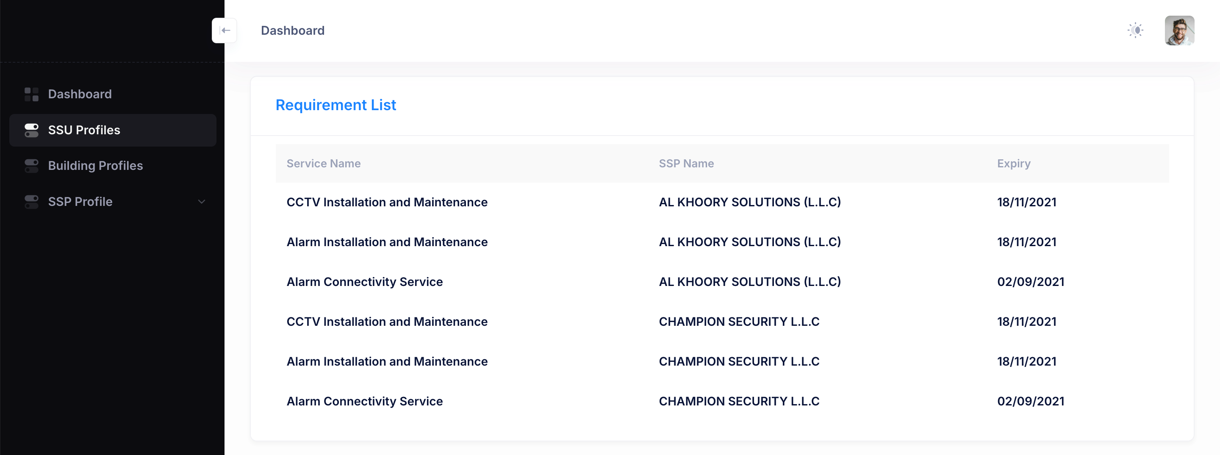This screenshot has width=1220, height=455.
Task: Open the Requirement List heading link
Action: click(x=336, y=105)
